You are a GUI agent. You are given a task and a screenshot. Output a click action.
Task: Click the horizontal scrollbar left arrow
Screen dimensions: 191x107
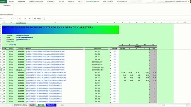(x=163, y=105)
